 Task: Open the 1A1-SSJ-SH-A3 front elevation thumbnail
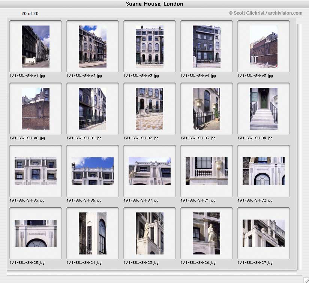pos(150,47)
